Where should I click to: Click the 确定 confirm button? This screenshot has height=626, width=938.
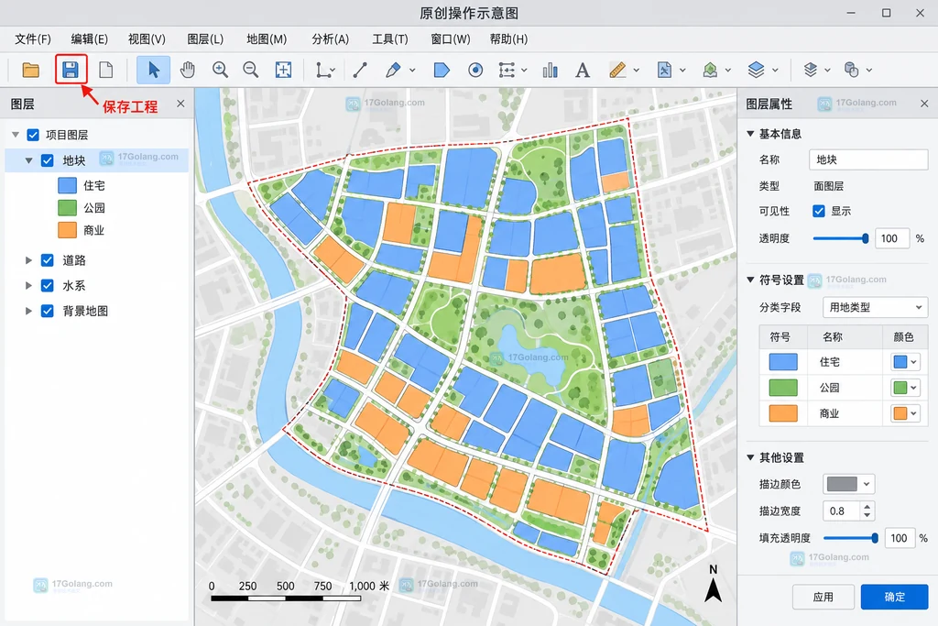(x=894, y=597)
